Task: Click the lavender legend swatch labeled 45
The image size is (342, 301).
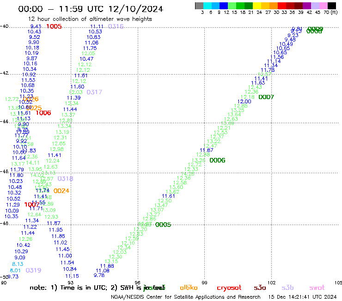Action: click(x=315, y=6)
